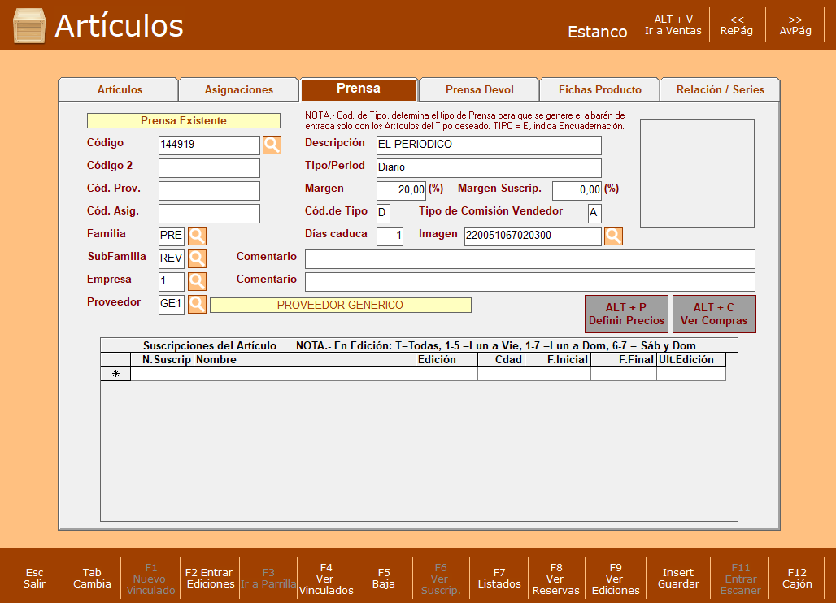The image size is (836, 603).
Task: Click the Artículos box icon in header
Action: pyautogui.click(x=29, y=25)
